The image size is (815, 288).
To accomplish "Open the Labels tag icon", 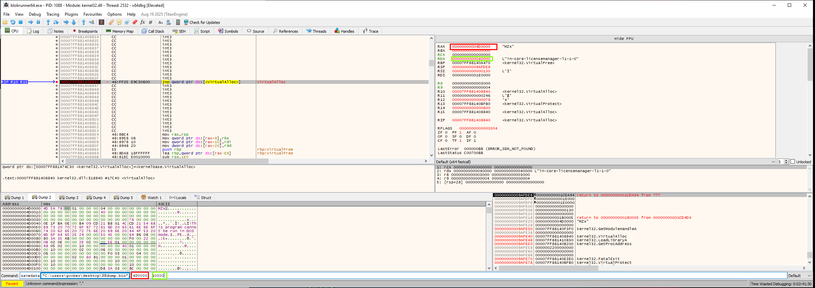I will [x=127, y=22].
